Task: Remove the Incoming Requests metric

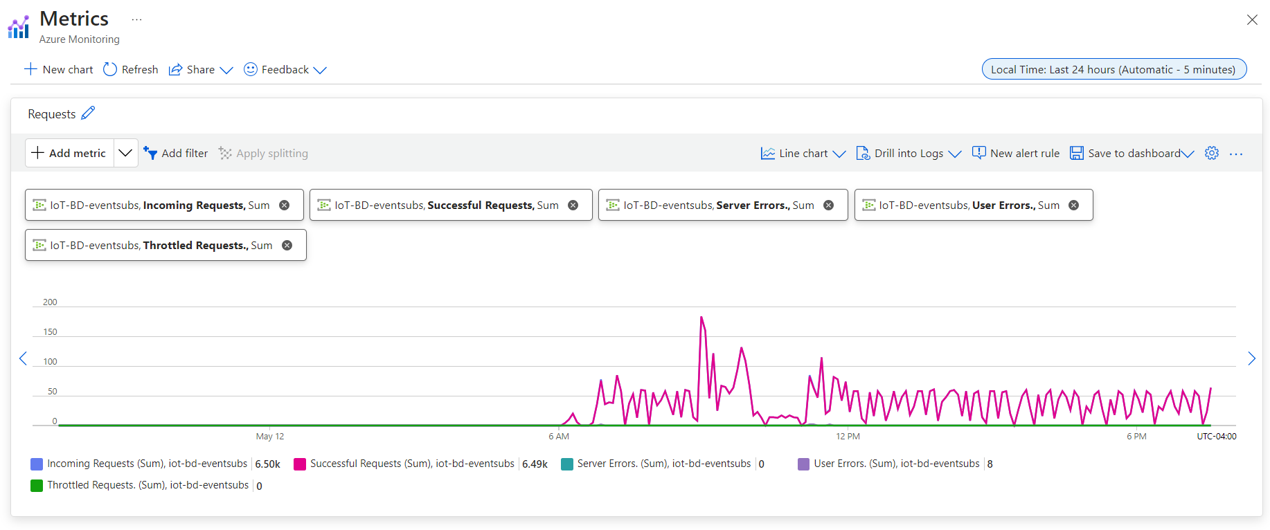Action: [x=284, y=205]
